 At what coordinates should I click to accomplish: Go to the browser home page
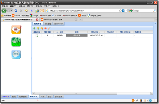26,11
